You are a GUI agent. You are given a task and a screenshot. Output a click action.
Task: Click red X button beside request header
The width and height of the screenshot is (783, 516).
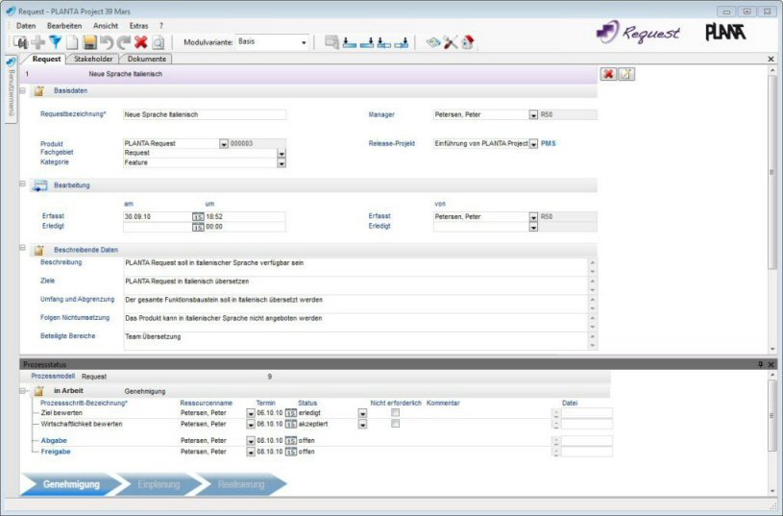[608, 74]
